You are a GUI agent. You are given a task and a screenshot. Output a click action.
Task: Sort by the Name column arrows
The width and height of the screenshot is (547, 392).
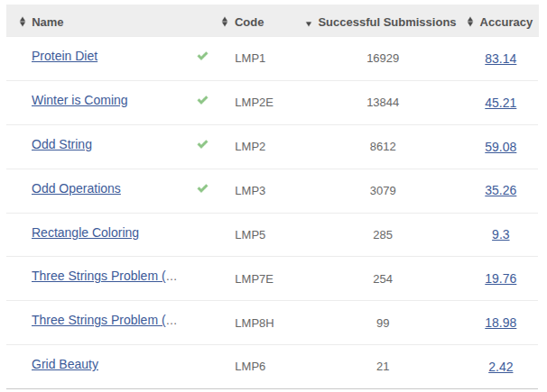(x=23, y=22)
